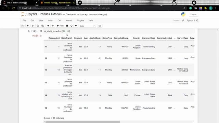
Task: Switch to The AI and DS Channel tab
Action: click(x=17, y=3)
